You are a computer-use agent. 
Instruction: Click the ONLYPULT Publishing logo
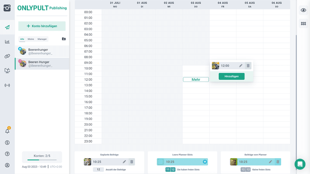[x=42, y=8]
